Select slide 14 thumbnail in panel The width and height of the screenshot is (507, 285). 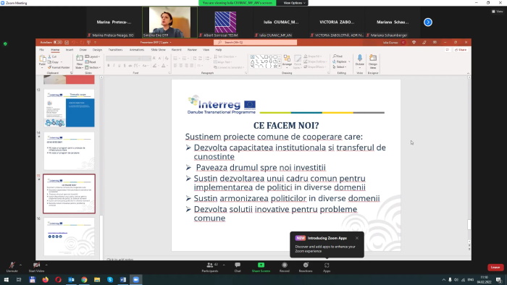tap(70, 150)
